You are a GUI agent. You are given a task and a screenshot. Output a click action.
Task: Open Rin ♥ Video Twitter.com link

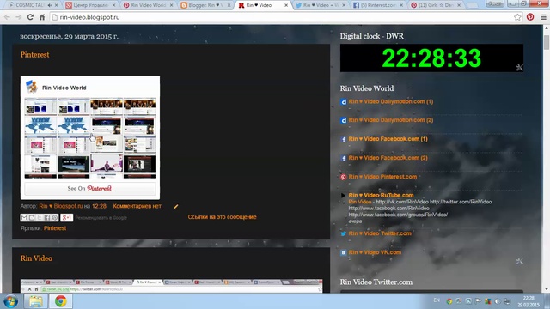(x=380, y=233)
